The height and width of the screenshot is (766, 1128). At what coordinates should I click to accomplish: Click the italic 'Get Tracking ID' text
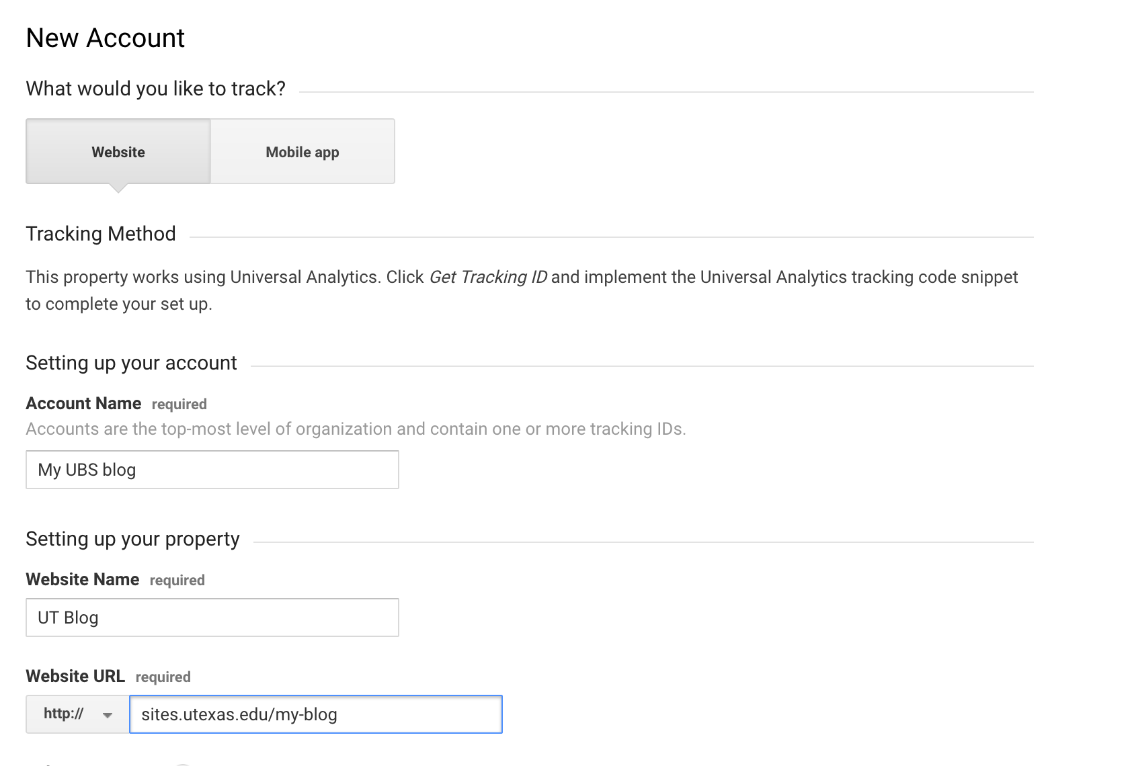pos(487,278)
